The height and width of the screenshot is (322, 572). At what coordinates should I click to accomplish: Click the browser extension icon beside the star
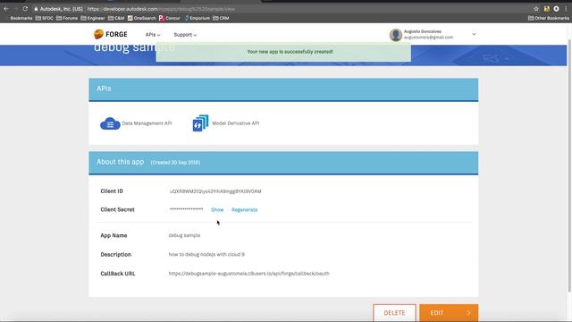click(x=546, y=9)
